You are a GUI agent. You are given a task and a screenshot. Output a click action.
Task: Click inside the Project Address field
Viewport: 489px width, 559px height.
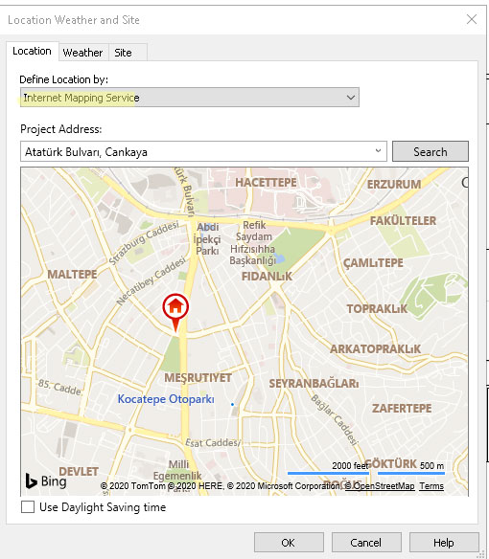197,151
